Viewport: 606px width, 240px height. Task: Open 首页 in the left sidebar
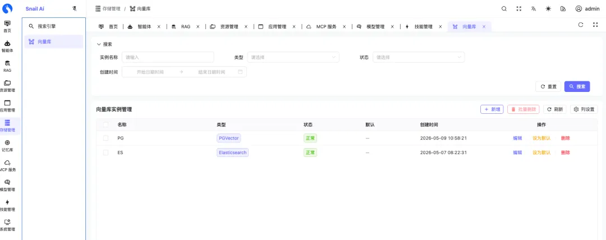pyautogui.click(x=7, y=26)
